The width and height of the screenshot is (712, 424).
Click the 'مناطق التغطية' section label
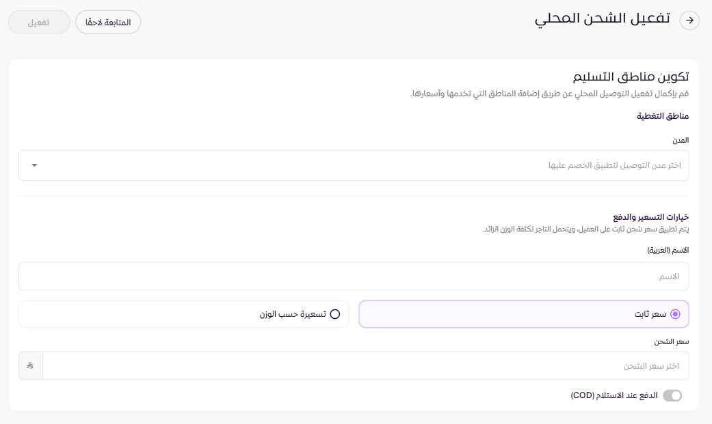click(663, 116)
